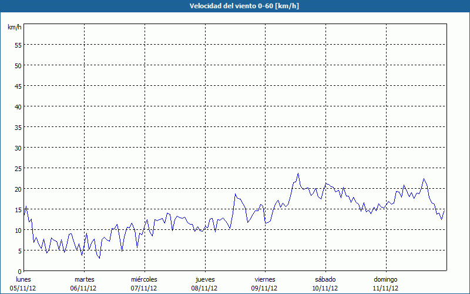Click the 25 tick on the speed axis
The height and width of the screenshot is (294, 470).
pyautogui.click(x=18, y=168)
